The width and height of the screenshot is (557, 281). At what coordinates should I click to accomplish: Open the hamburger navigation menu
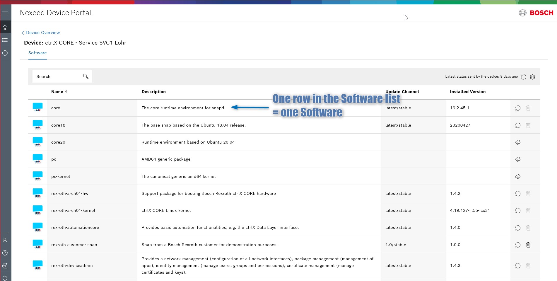(5, 13)
